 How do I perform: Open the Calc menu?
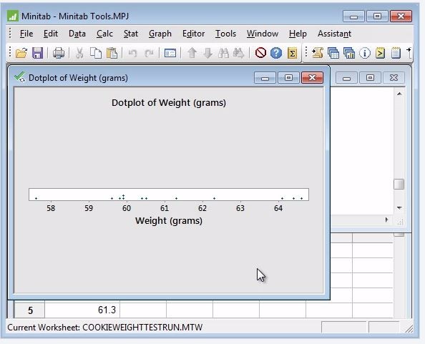(104, 34)
